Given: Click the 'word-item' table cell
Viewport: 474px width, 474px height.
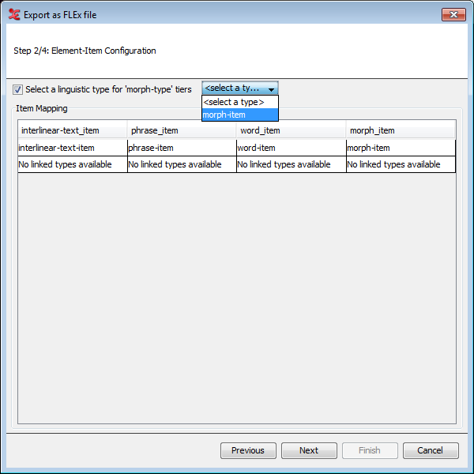Looking at the screenshot, I should pyautogui.click(x=291, y=148).
